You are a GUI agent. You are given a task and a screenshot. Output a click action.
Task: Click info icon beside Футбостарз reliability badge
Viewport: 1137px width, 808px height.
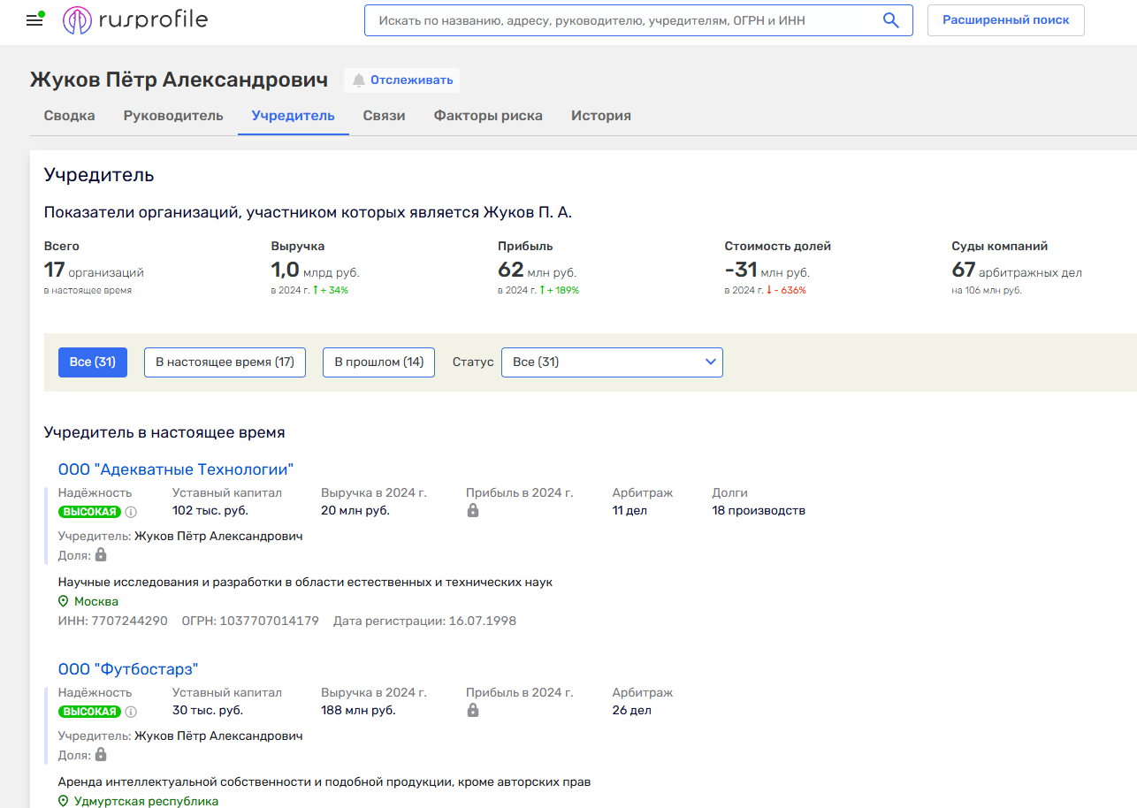pyautogui.click(x=131, y=712)
